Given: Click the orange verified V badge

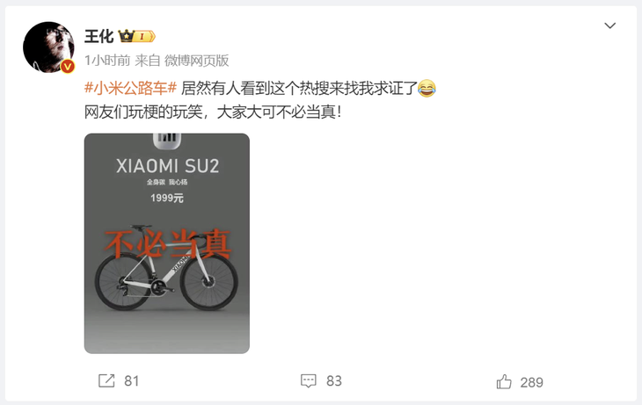Looking at the screenshot, I should tap(68, 66).
